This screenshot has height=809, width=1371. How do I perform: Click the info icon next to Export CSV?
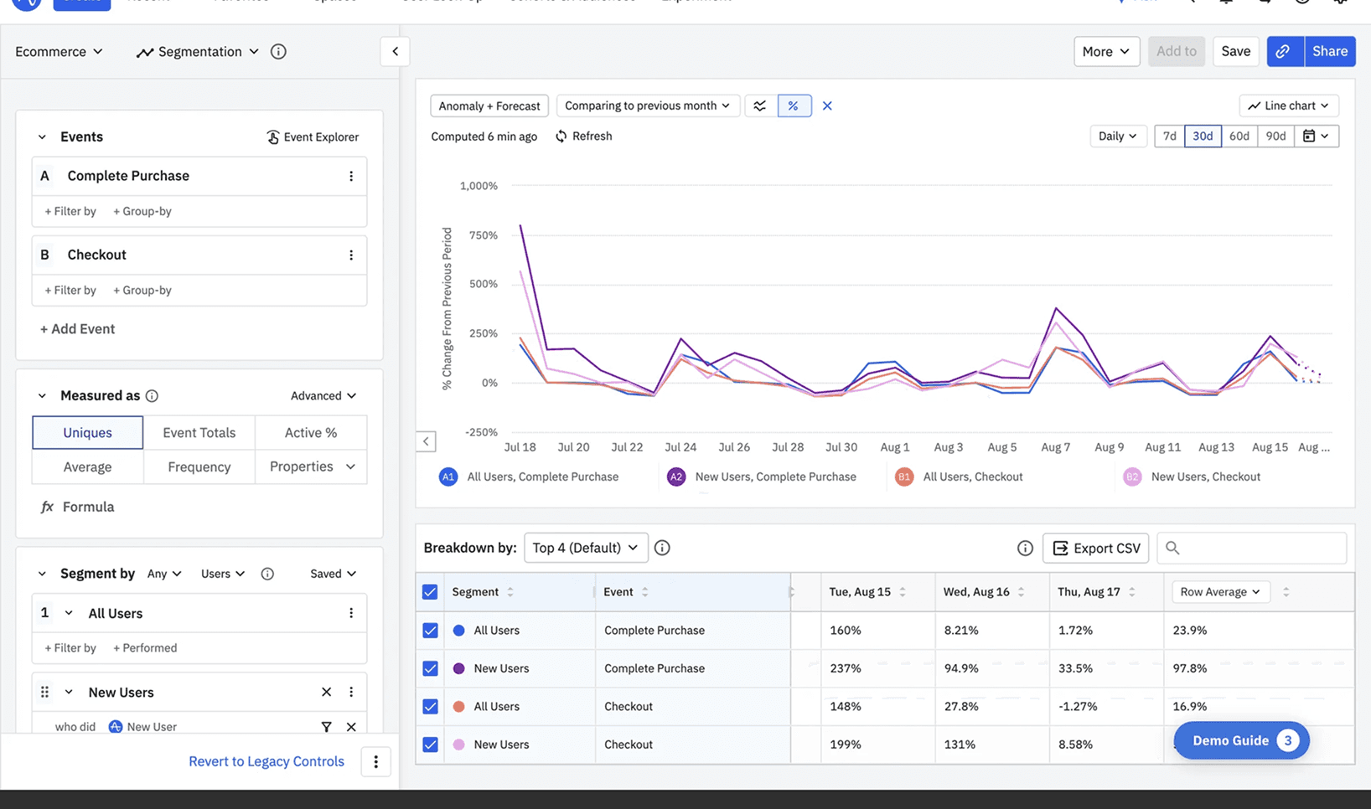pyautogui.click(x=1025, y=548)
